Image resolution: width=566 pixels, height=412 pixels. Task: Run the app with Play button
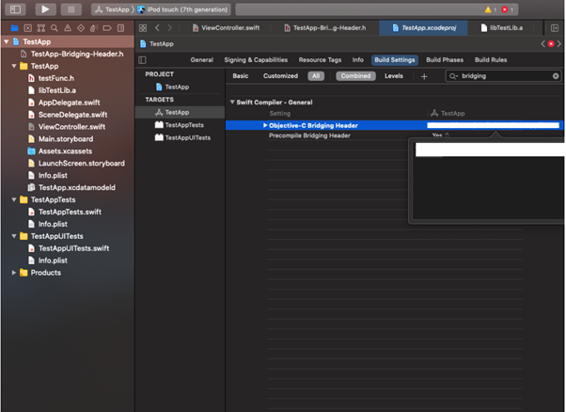point(45,9)
